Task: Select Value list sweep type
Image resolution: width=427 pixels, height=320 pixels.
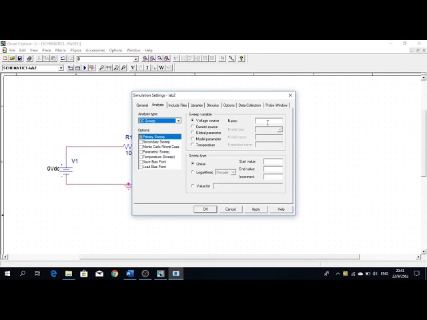Action: [x=193, y=186]
